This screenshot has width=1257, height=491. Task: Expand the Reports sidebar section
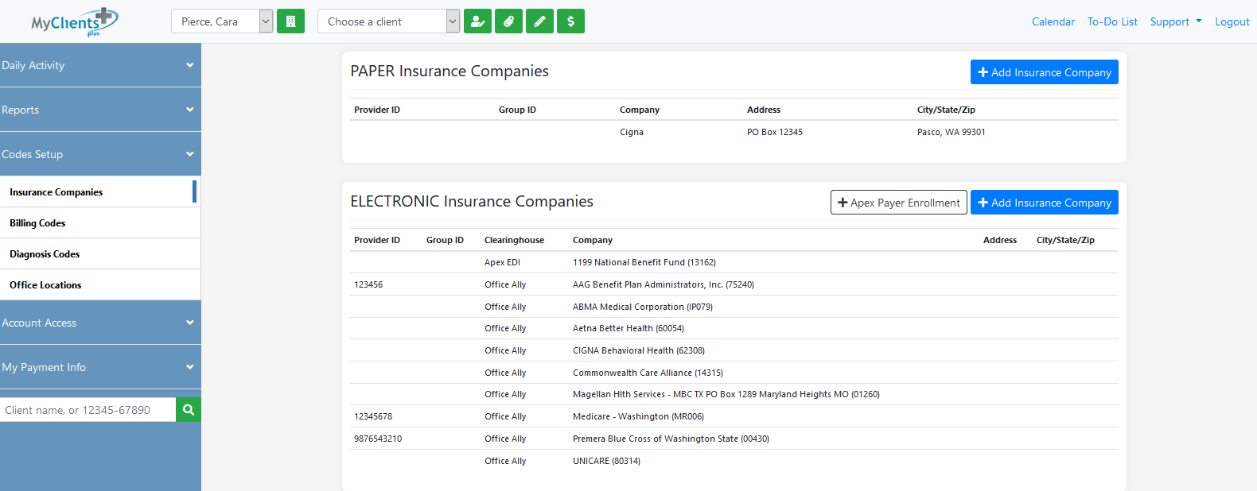[x=100, y=110]
